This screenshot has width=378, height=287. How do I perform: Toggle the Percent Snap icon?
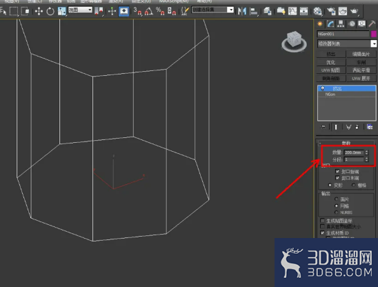pyautogui.click(x=160, y=11)
